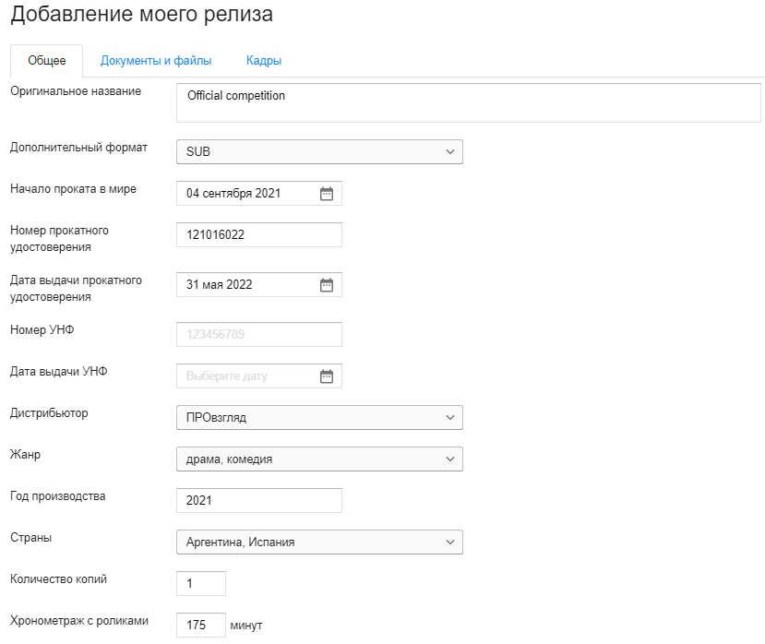Click the chevron arrow of SUB format selector
The height and width of the screenshot is (644, 765).
click(450, 151)
